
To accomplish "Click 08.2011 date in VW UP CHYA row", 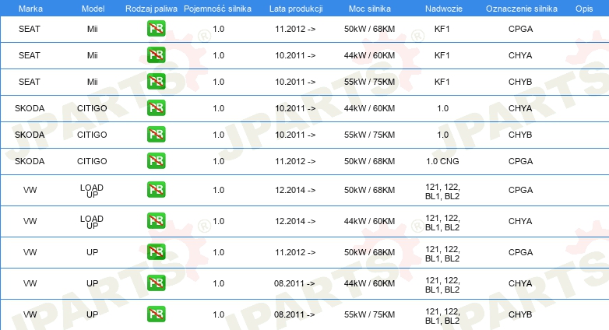I will [294, 283].
